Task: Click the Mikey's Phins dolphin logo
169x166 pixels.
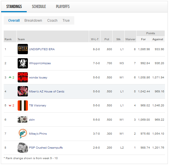Action: [23, 133]
